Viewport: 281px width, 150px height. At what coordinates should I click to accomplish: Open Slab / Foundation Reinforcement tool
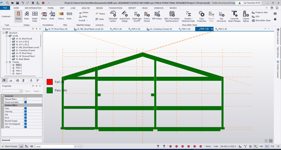(x=172, y=17)
